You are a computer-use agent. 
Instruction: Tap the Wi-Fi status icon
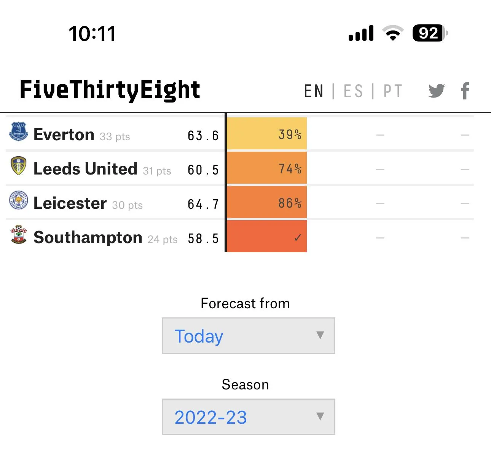click(x=393, y=33)
